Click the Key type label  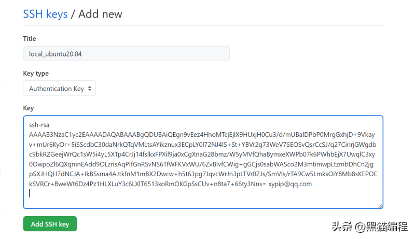36,73
